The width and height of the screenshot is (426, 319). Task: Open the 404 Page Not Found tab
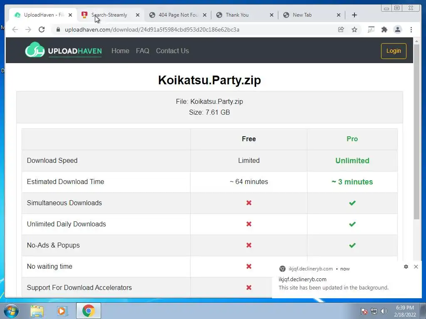[177, 15]
